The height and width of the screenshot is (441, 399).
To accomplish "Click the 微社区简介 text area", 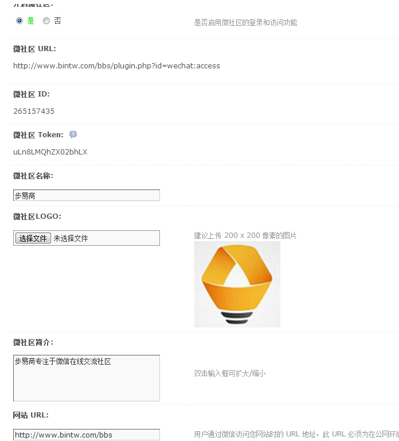I will pyautogui.click(x=87, y=378).
